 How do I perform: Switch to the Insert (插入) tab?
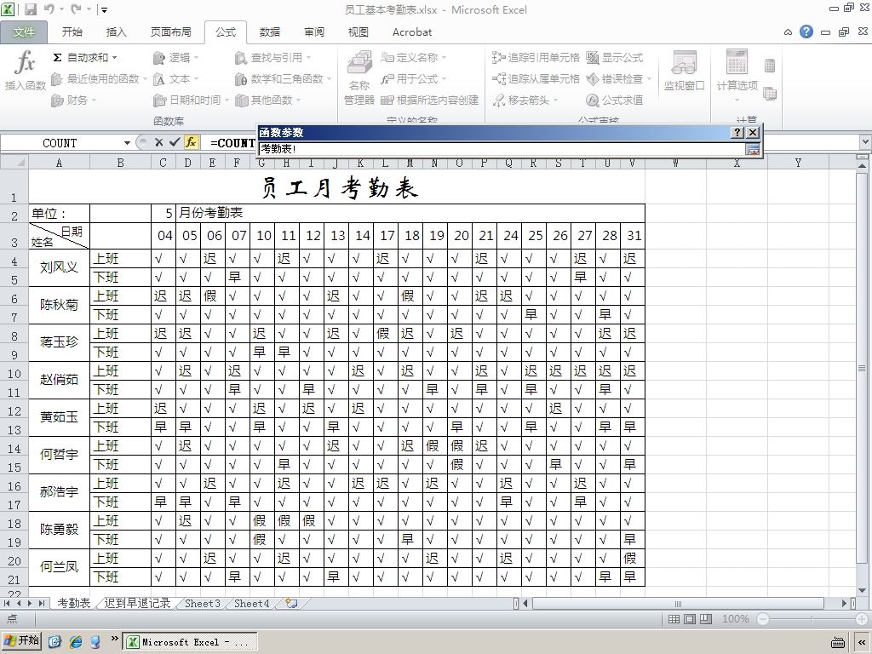coord(116,32)
